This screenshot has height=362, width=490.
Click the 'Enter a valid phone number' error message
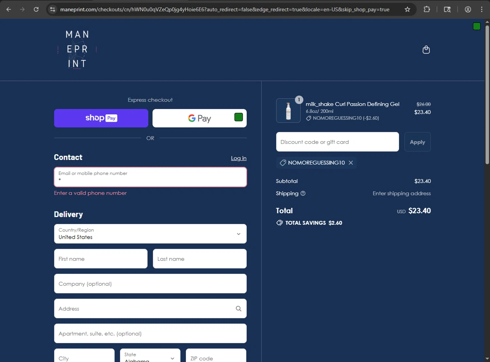pyautogui.click(x=90, y=193)
